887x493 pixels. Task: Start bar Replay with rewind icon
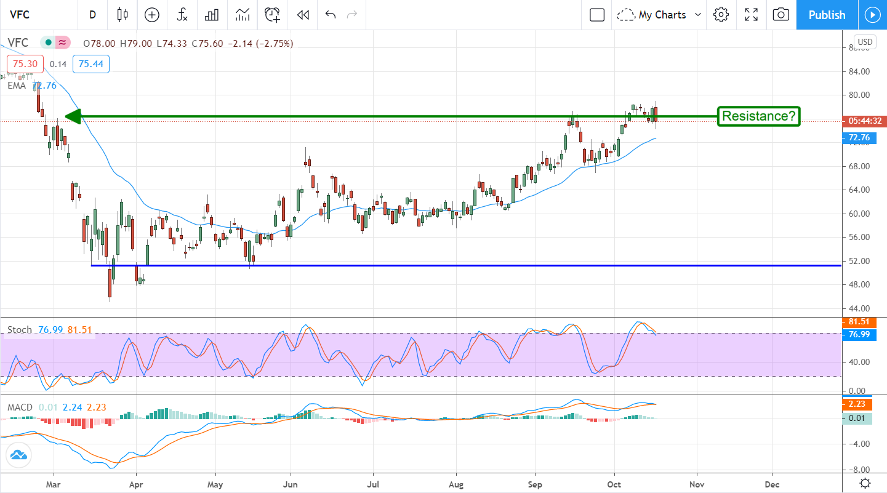click(302, 15)
